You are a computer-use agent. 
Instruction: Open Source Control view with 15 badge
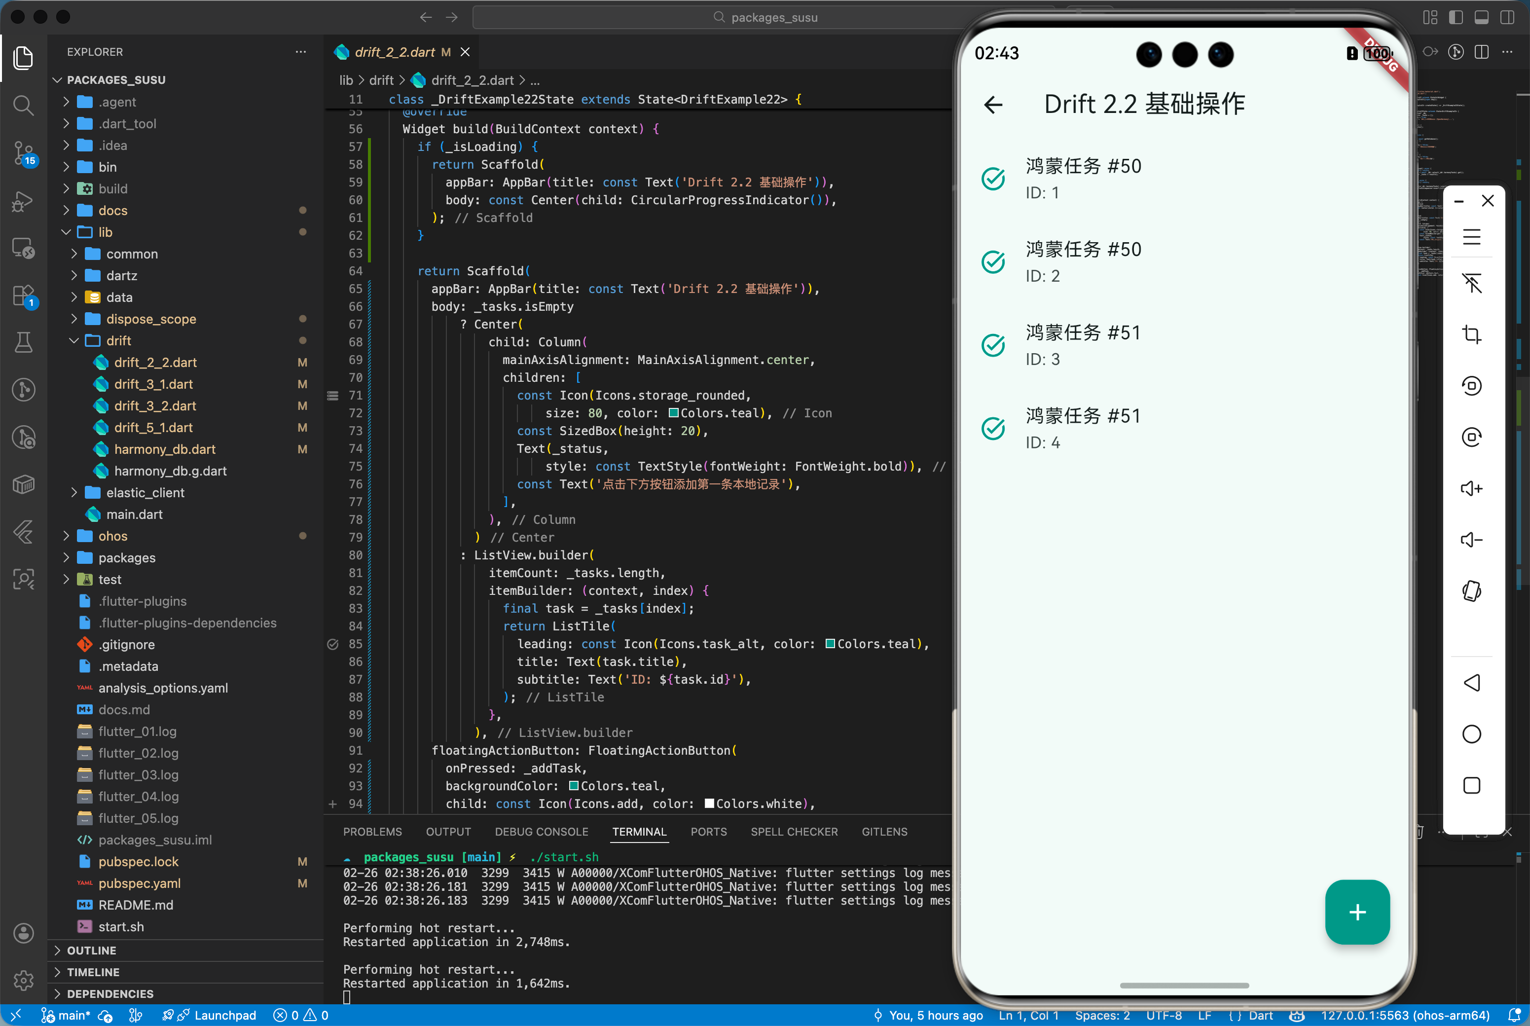pos(24,153)
